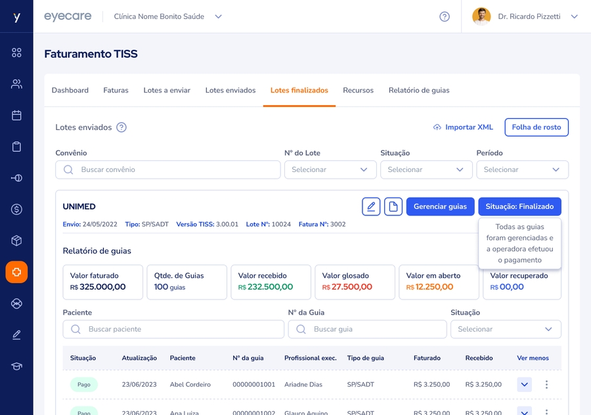This screenshot has height=415, width=591.
Task: Click the document icon beside Gerenciar guias
Action: click(x=393, y=207)
